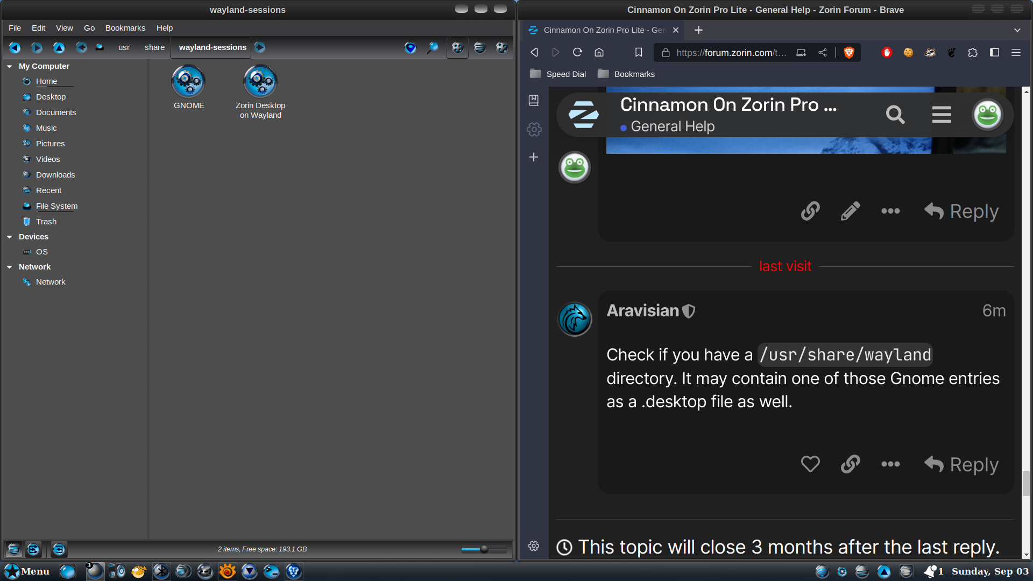Switch to icon view in file manager
The image size is (1033, 581).
pyautogui.click(x=457, y=48)
